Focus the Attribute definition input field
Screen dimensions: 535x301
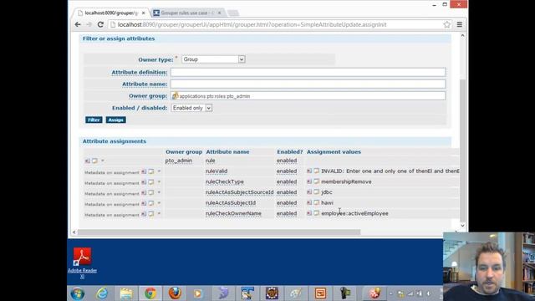[308, 72]
